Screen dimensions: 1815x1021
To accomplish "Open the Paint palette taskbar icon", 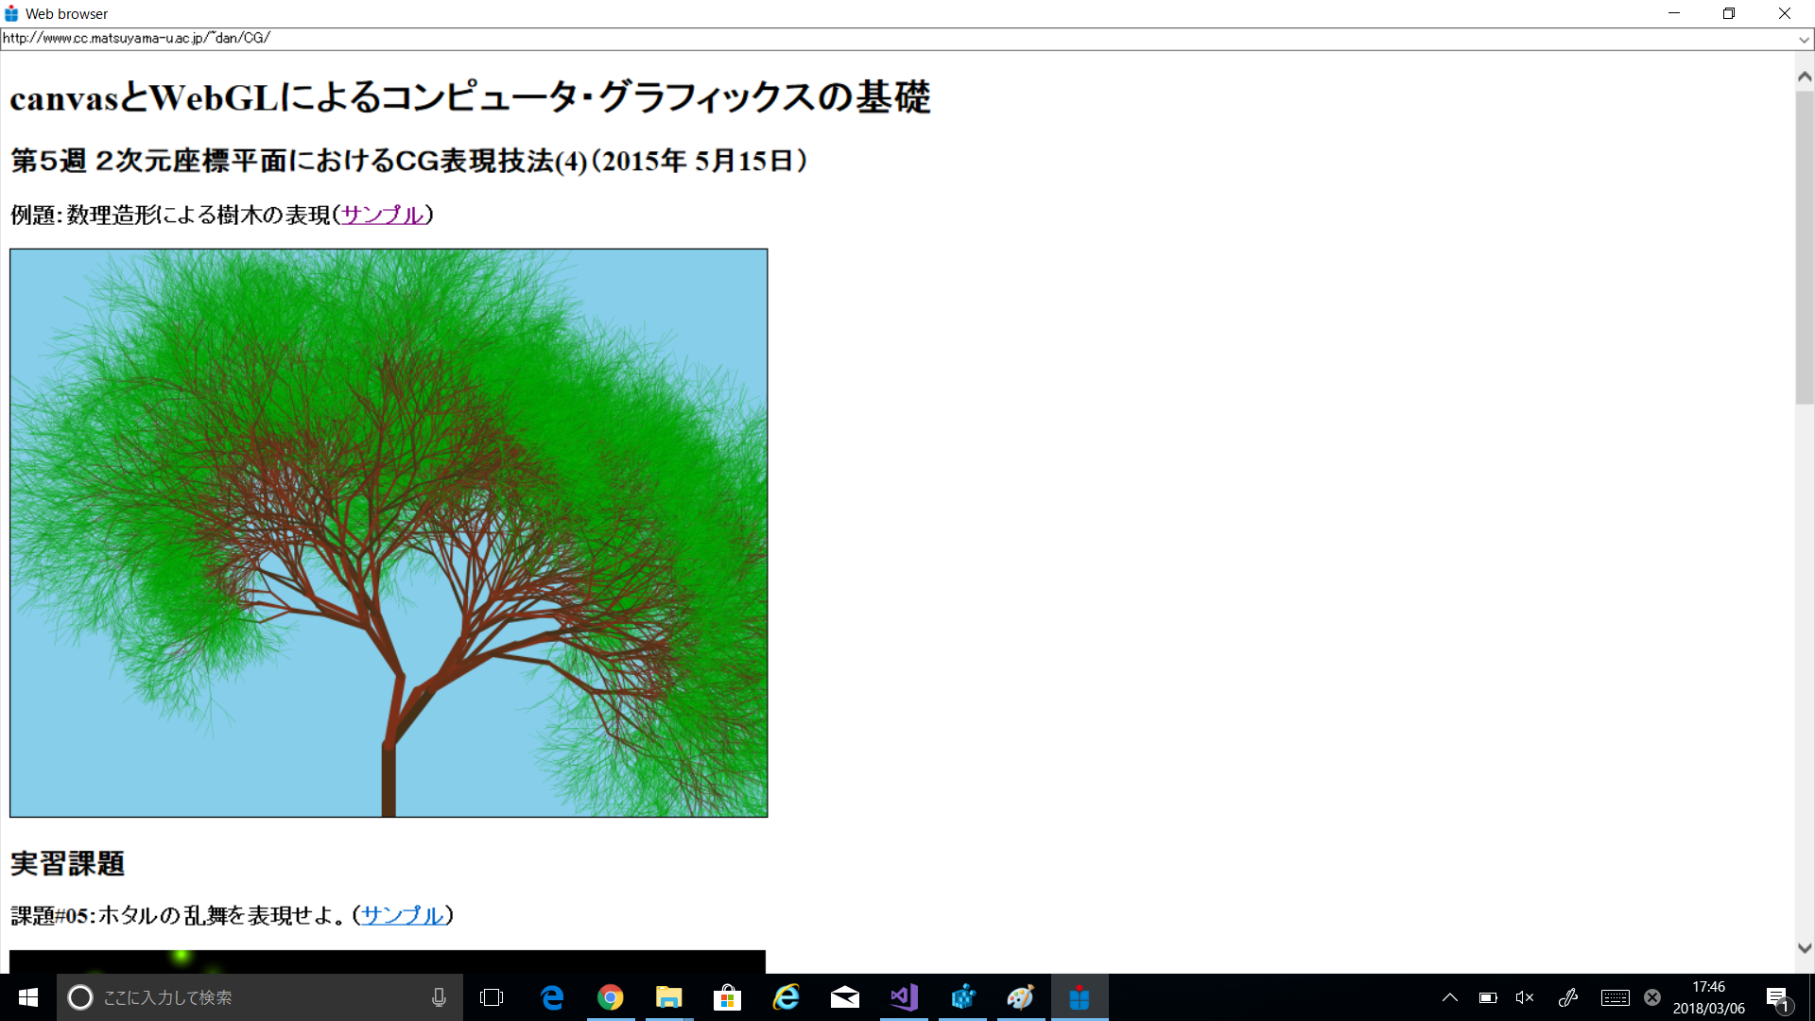I will coord(1021,997).
